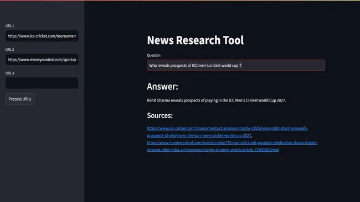Click the URL 3 label
The width and height of the screenshot is (360, 202).
click(x=9, y=73)
